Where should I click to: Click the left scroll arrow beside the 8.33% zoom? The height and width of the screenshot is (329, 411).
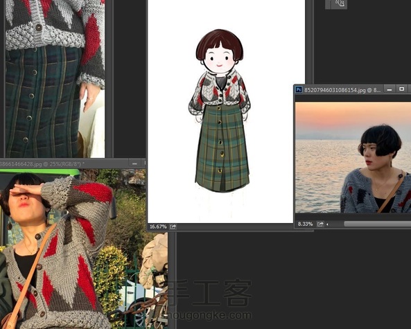[327, 224]
